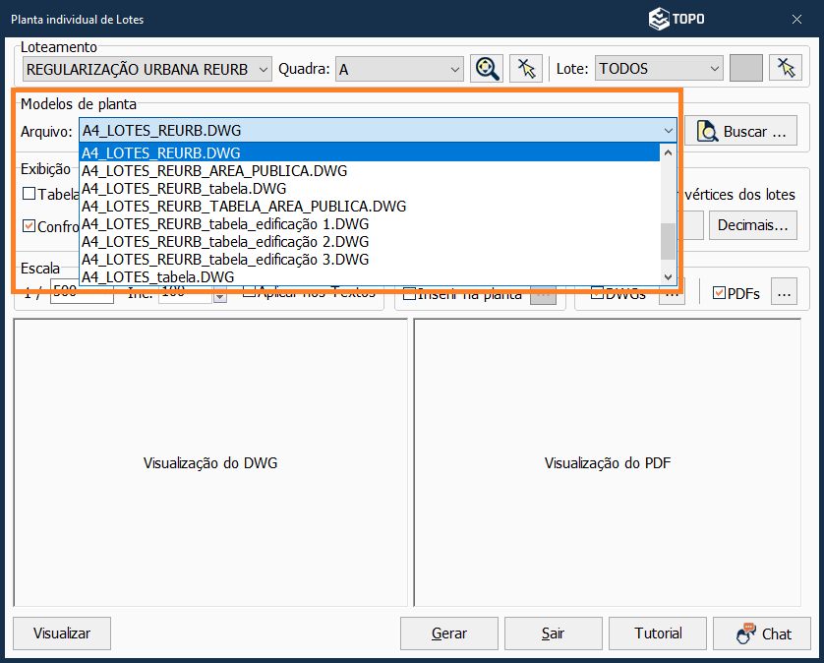
Task: Enable the Tabela checkbox under Exibição
Action: [29, 194]
